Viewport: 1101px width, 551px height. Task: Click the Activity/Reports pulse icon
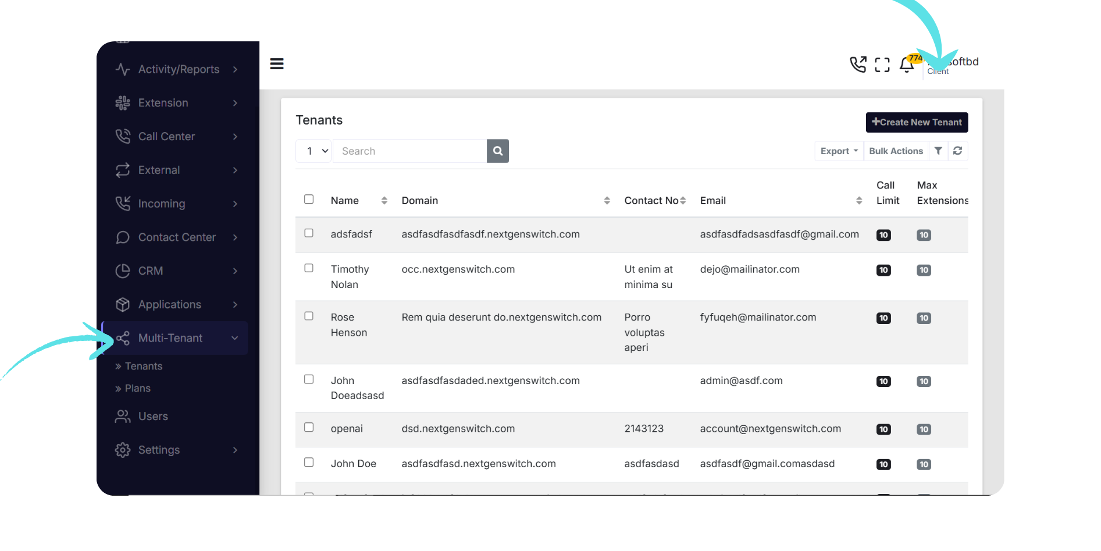pos(123,69)
